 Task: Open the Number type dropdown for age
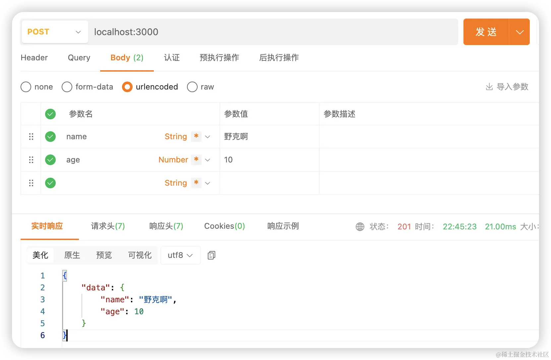tap(208, 159)
